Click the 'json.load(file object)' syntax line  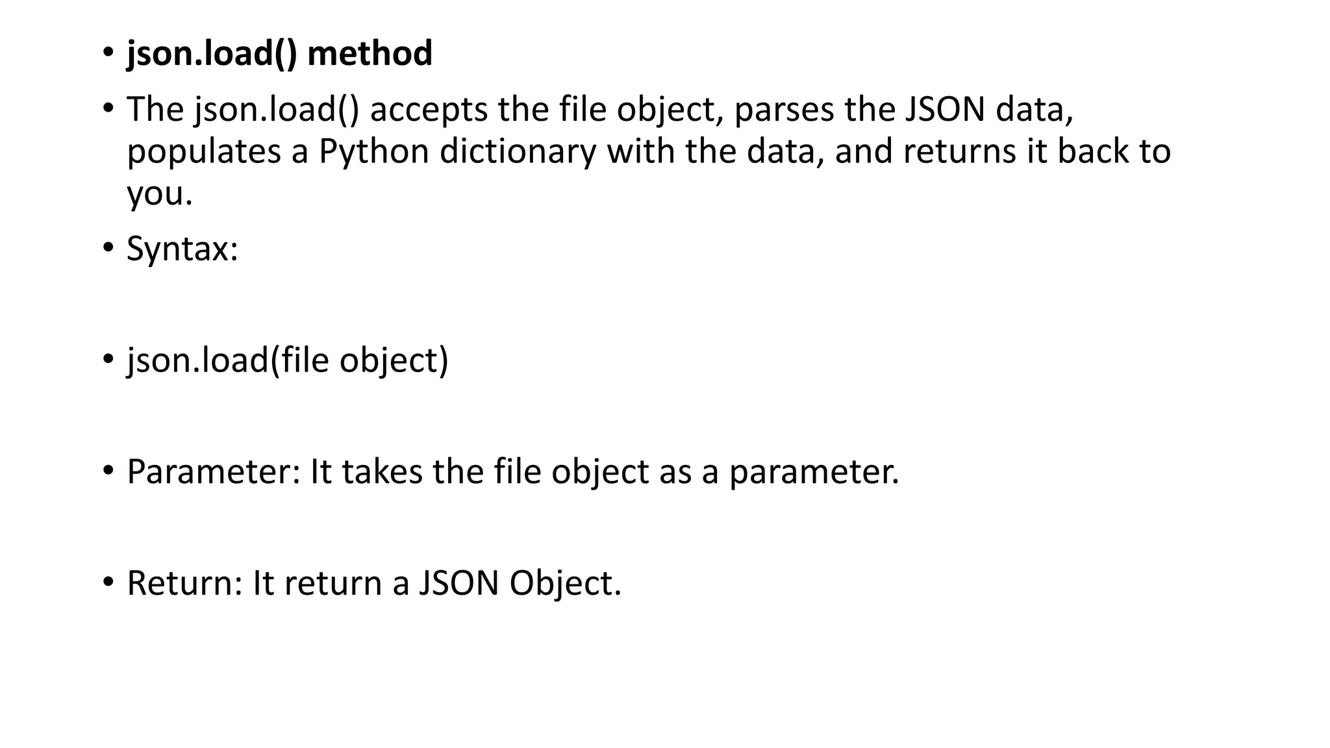[x=288, y=360]
